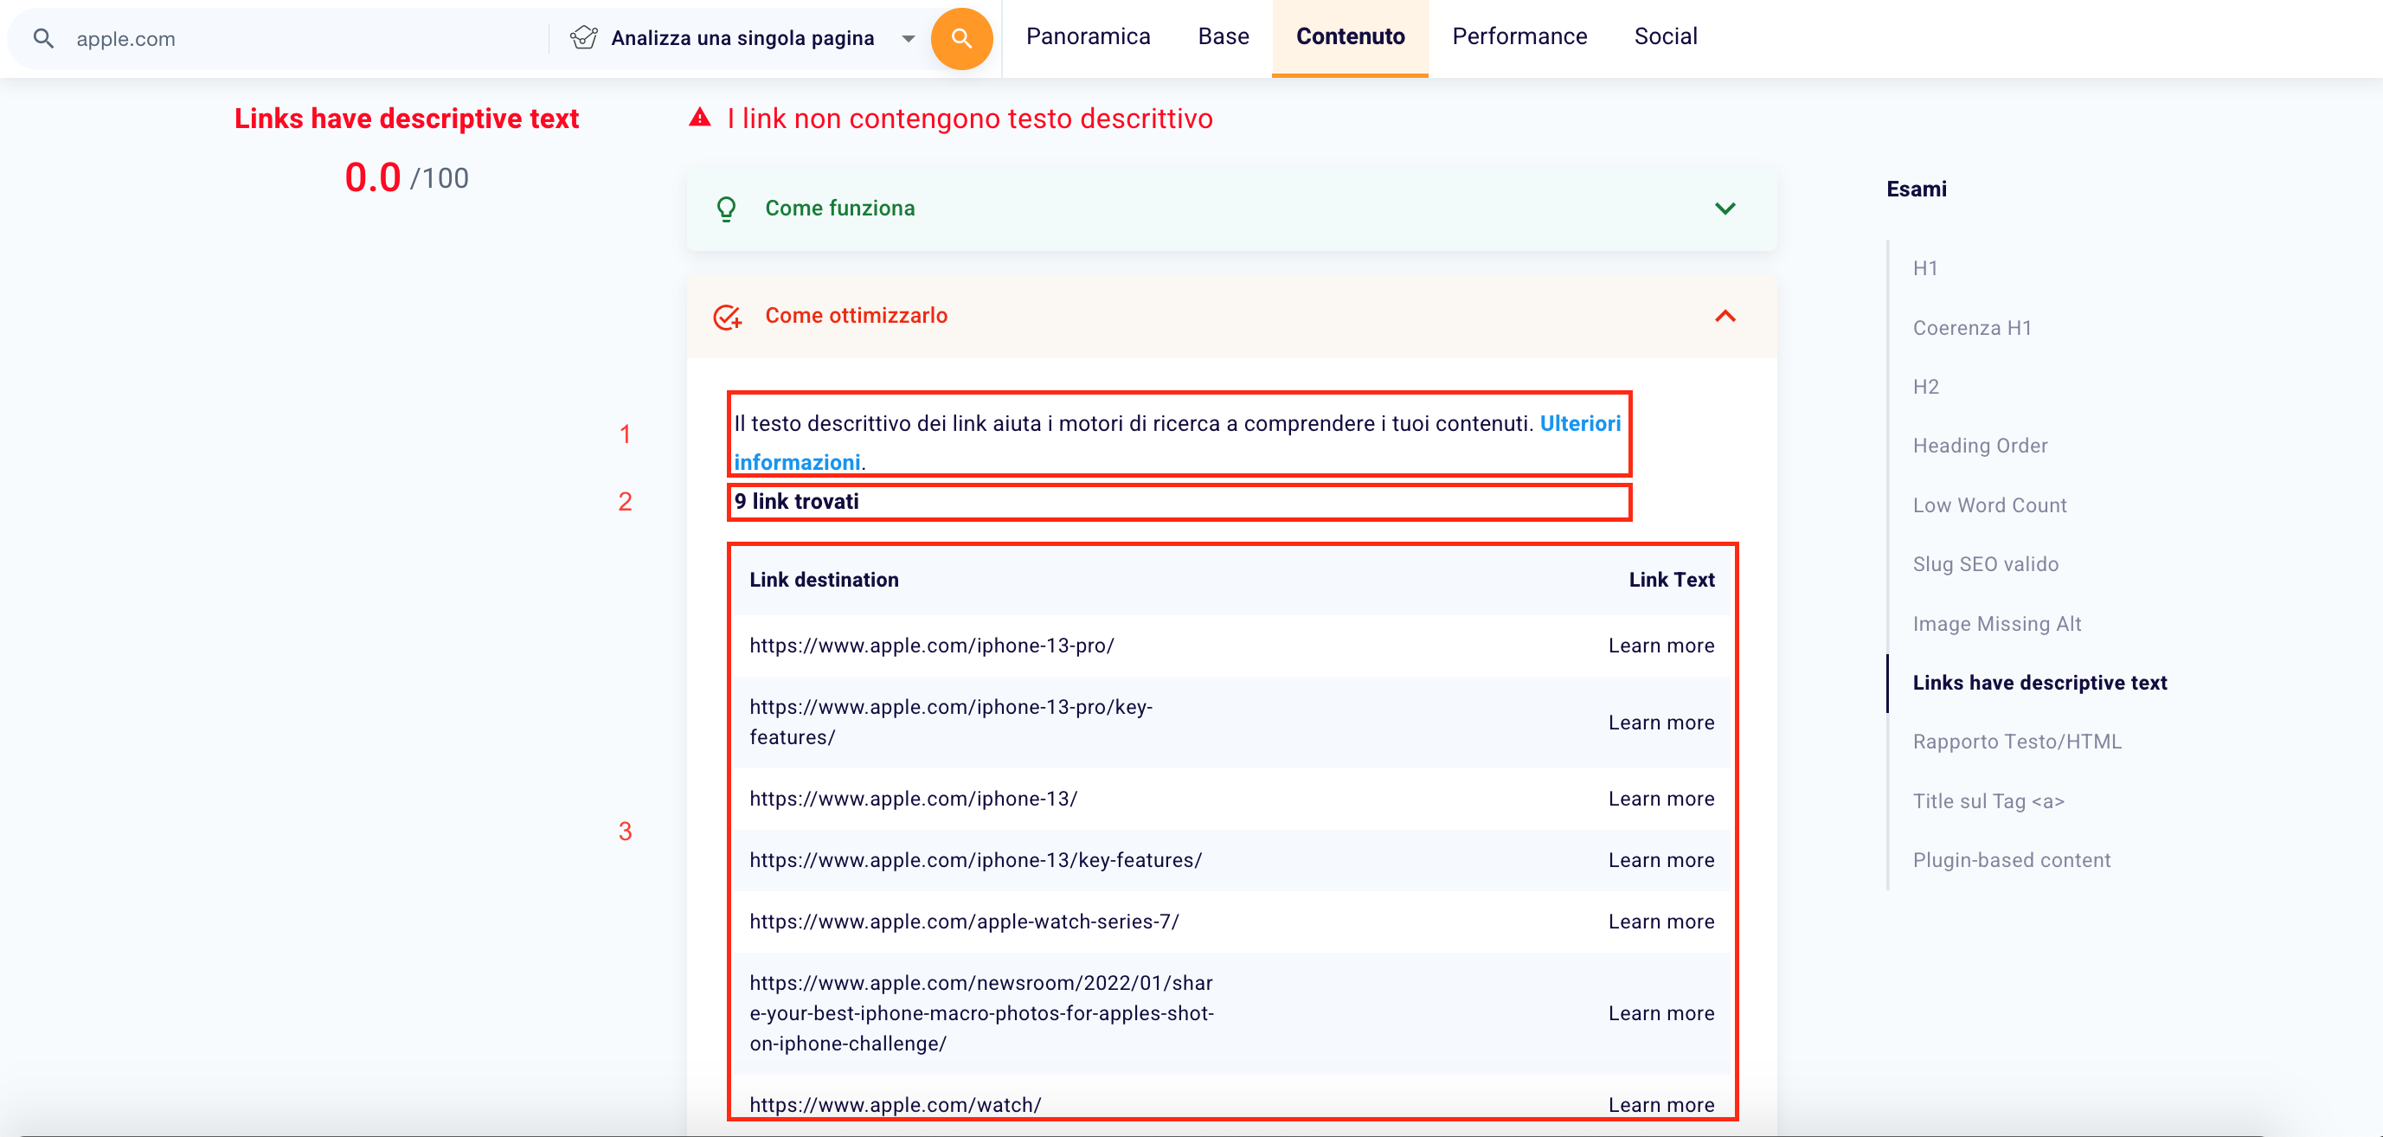Click the newsroom iphone macro photos URL
Viewport: 2383px width, 1137px height.
981,1013
